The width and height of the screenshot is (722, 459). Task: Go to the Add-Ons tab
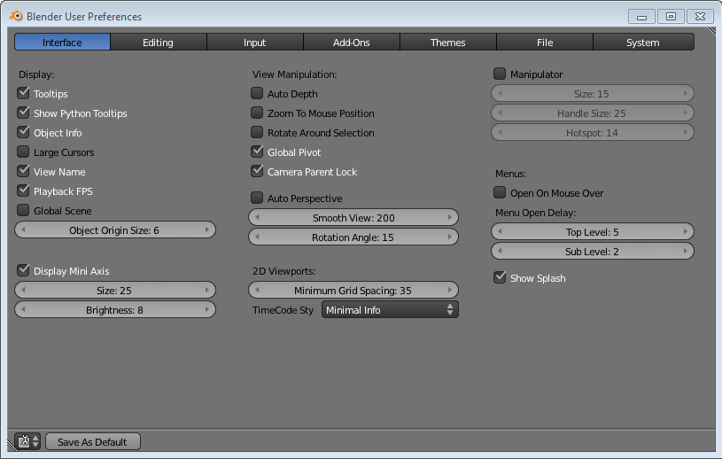352,43
